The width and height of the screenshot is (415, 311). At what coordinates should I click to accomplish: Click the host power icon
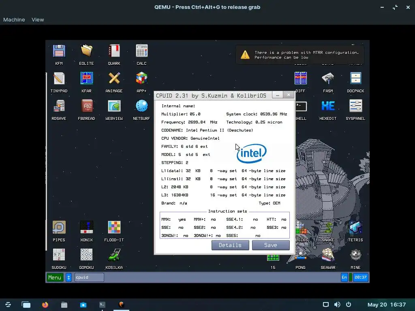(x=349, y=305)
